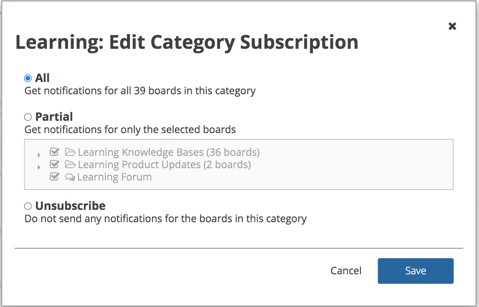This screenshot has height=307, width=479.
Task: Click the dialog title text
Action: pos(187,42)
